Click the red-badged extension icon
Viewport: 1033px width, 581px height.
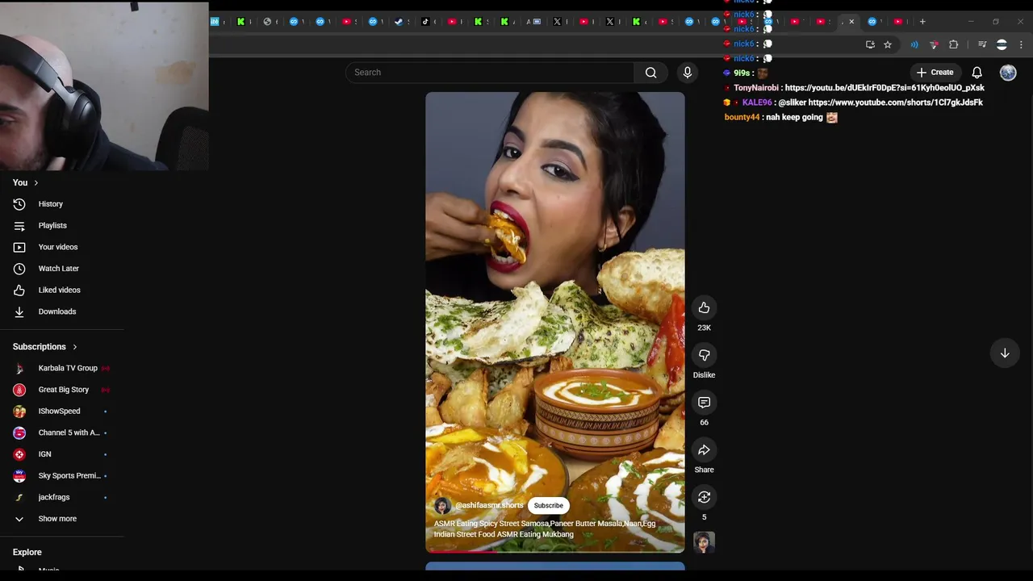click(x=934, y=44)
